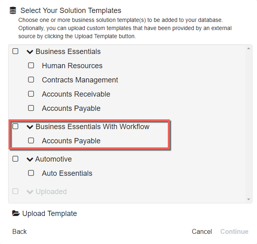
Task: Collapse the Automotive group chevron
Action: click(x=30, y=160)
